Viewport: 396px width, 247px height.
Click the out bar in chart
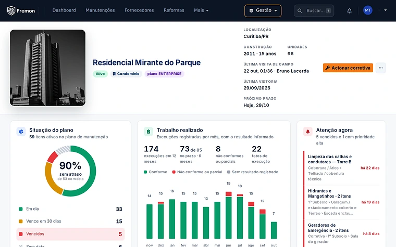point(274,230)
